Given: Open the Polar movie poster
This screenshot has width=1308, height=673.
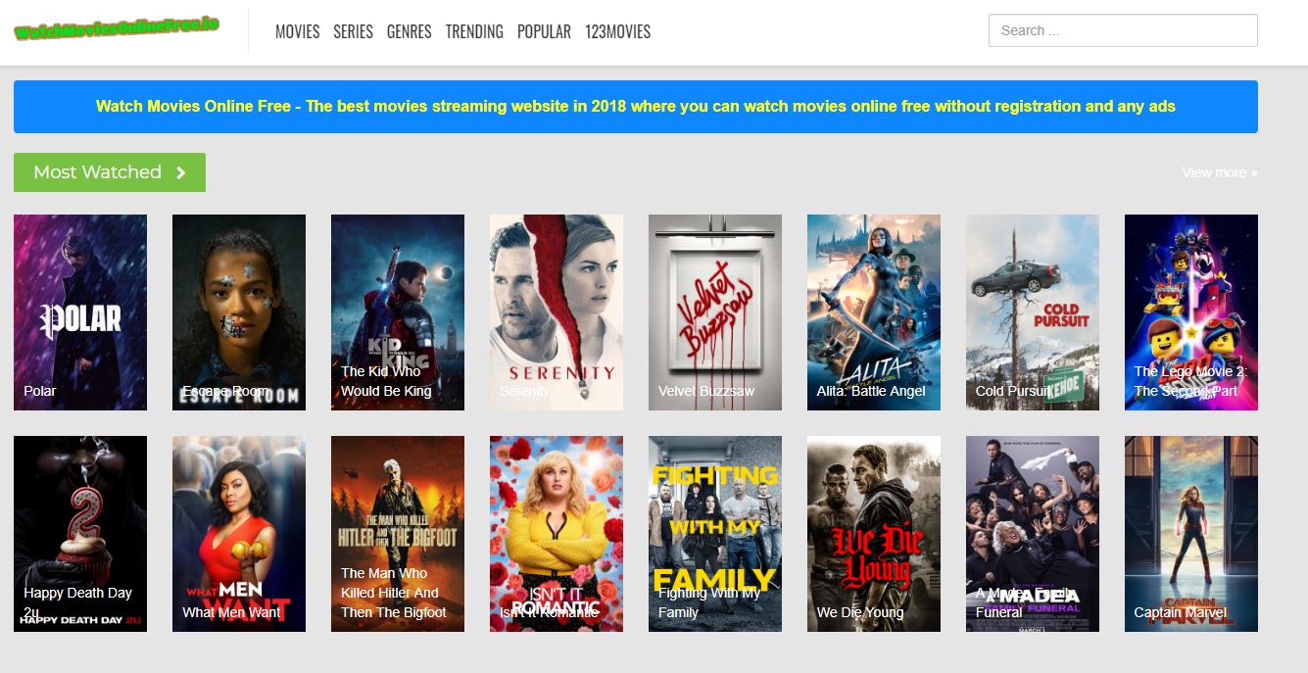Looking at the screenshot, I should pyautogui.click(x=80, y=312).
